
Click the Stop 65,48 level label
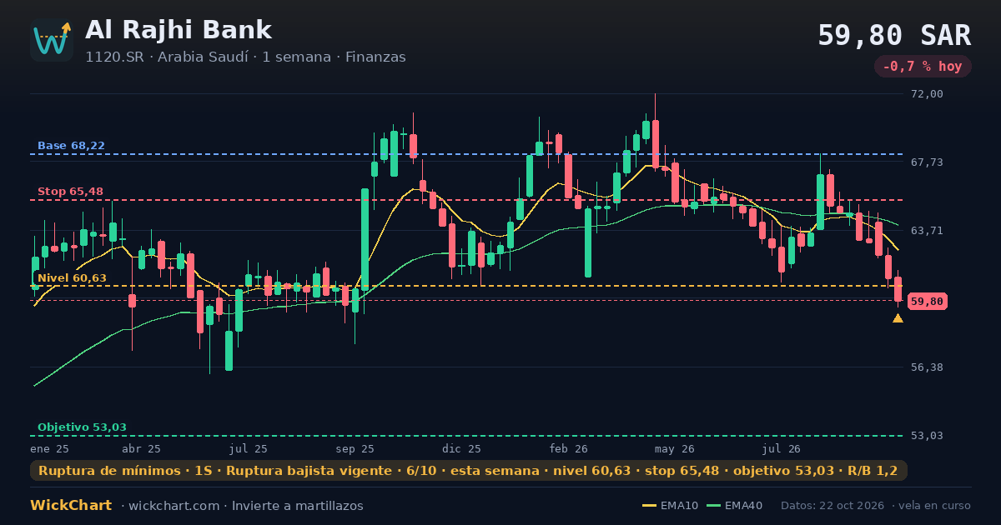[70, 192]
